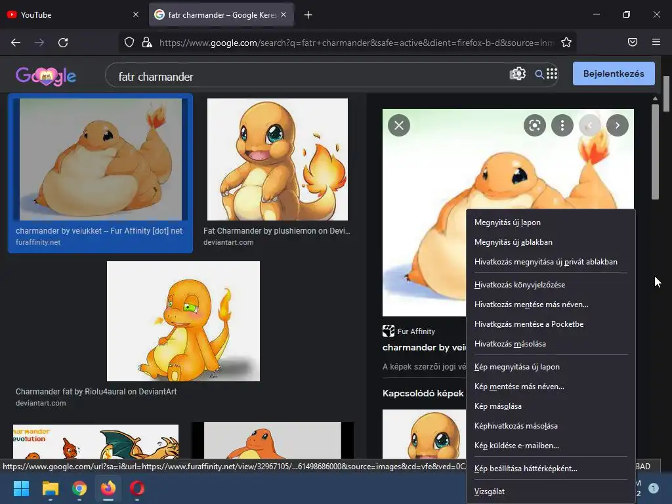
Task: Launch Chrome from the taskbar
Action: pos(79,488)
